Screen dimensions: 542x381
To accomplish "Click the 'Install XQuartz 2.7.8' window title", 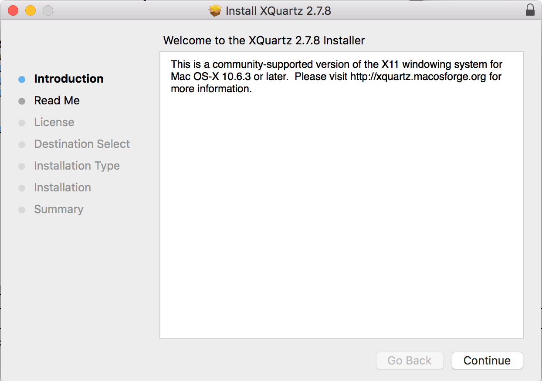I will pyautogui.click(x=278, y=10).
